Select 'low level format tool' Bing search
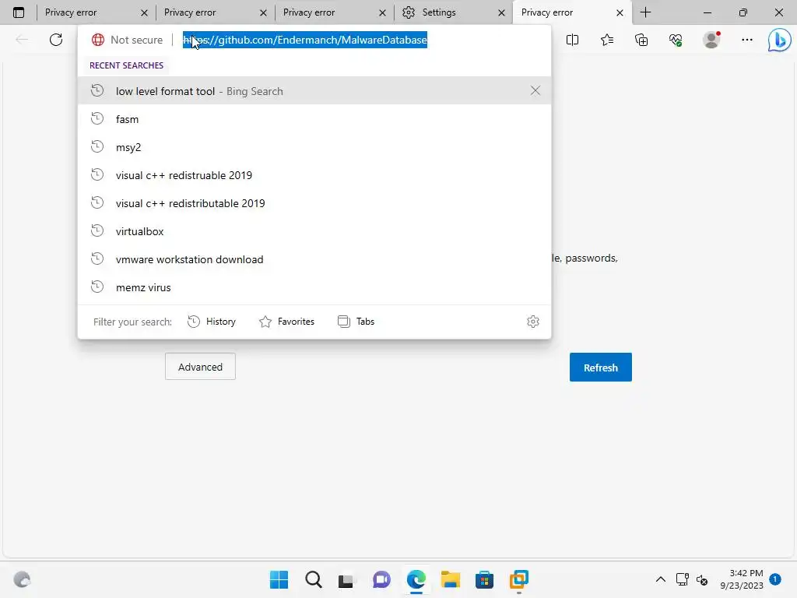The height and width of the screenshot is (598, 797). [314, 91]
